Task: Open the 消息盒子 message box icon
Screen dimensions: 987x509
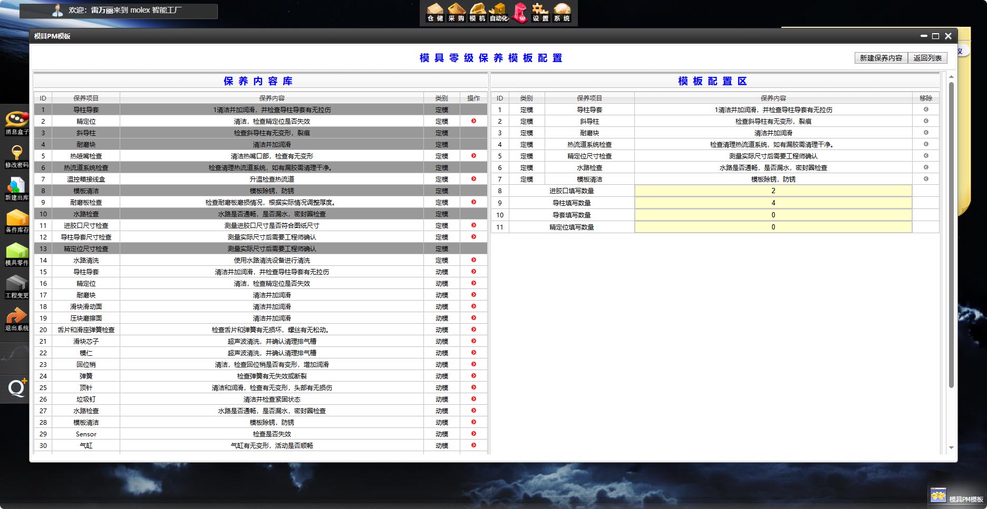Action: [x=16, y=122]
